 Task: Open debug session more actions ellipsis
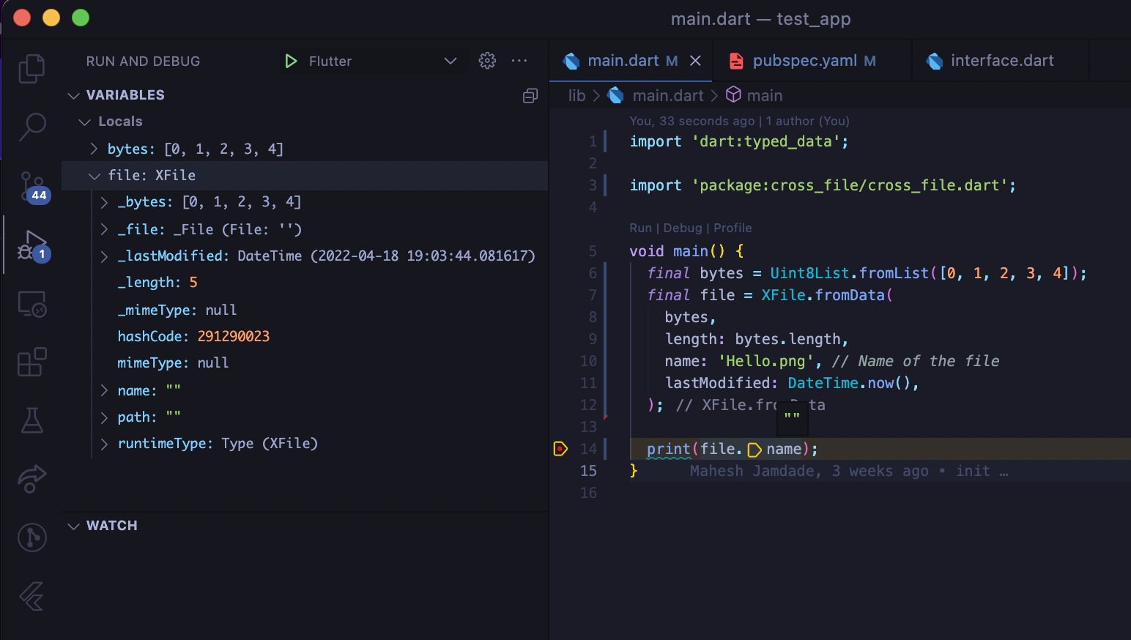(519, 61)
